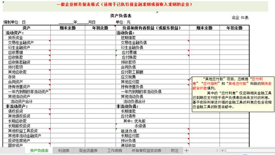Screen dimensions: 275x155
Task: Select the 交易性金融负债 cell
Action: tap(153, 43)
